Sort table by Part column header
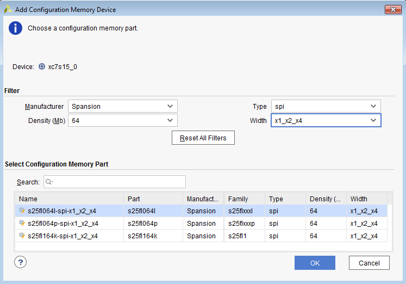The image size is (406, 284). (x=153, y=199)
